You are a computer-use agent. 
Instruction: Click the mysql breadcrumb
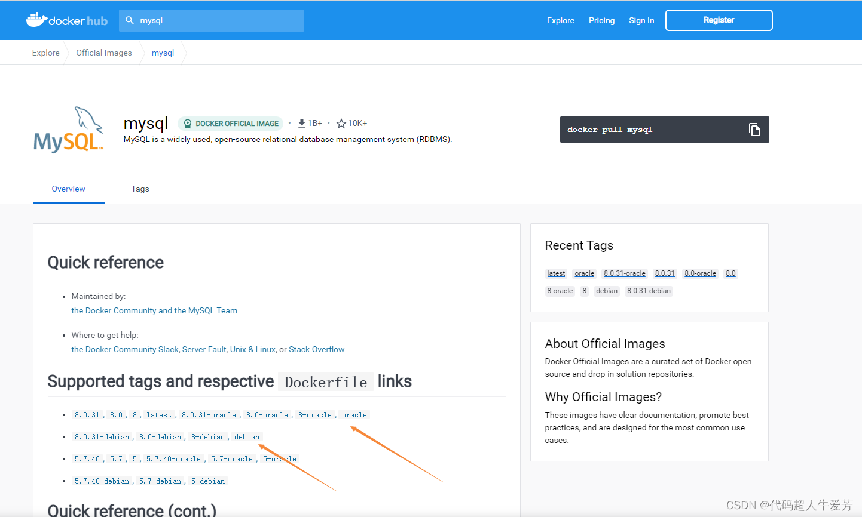click(163, 53)
